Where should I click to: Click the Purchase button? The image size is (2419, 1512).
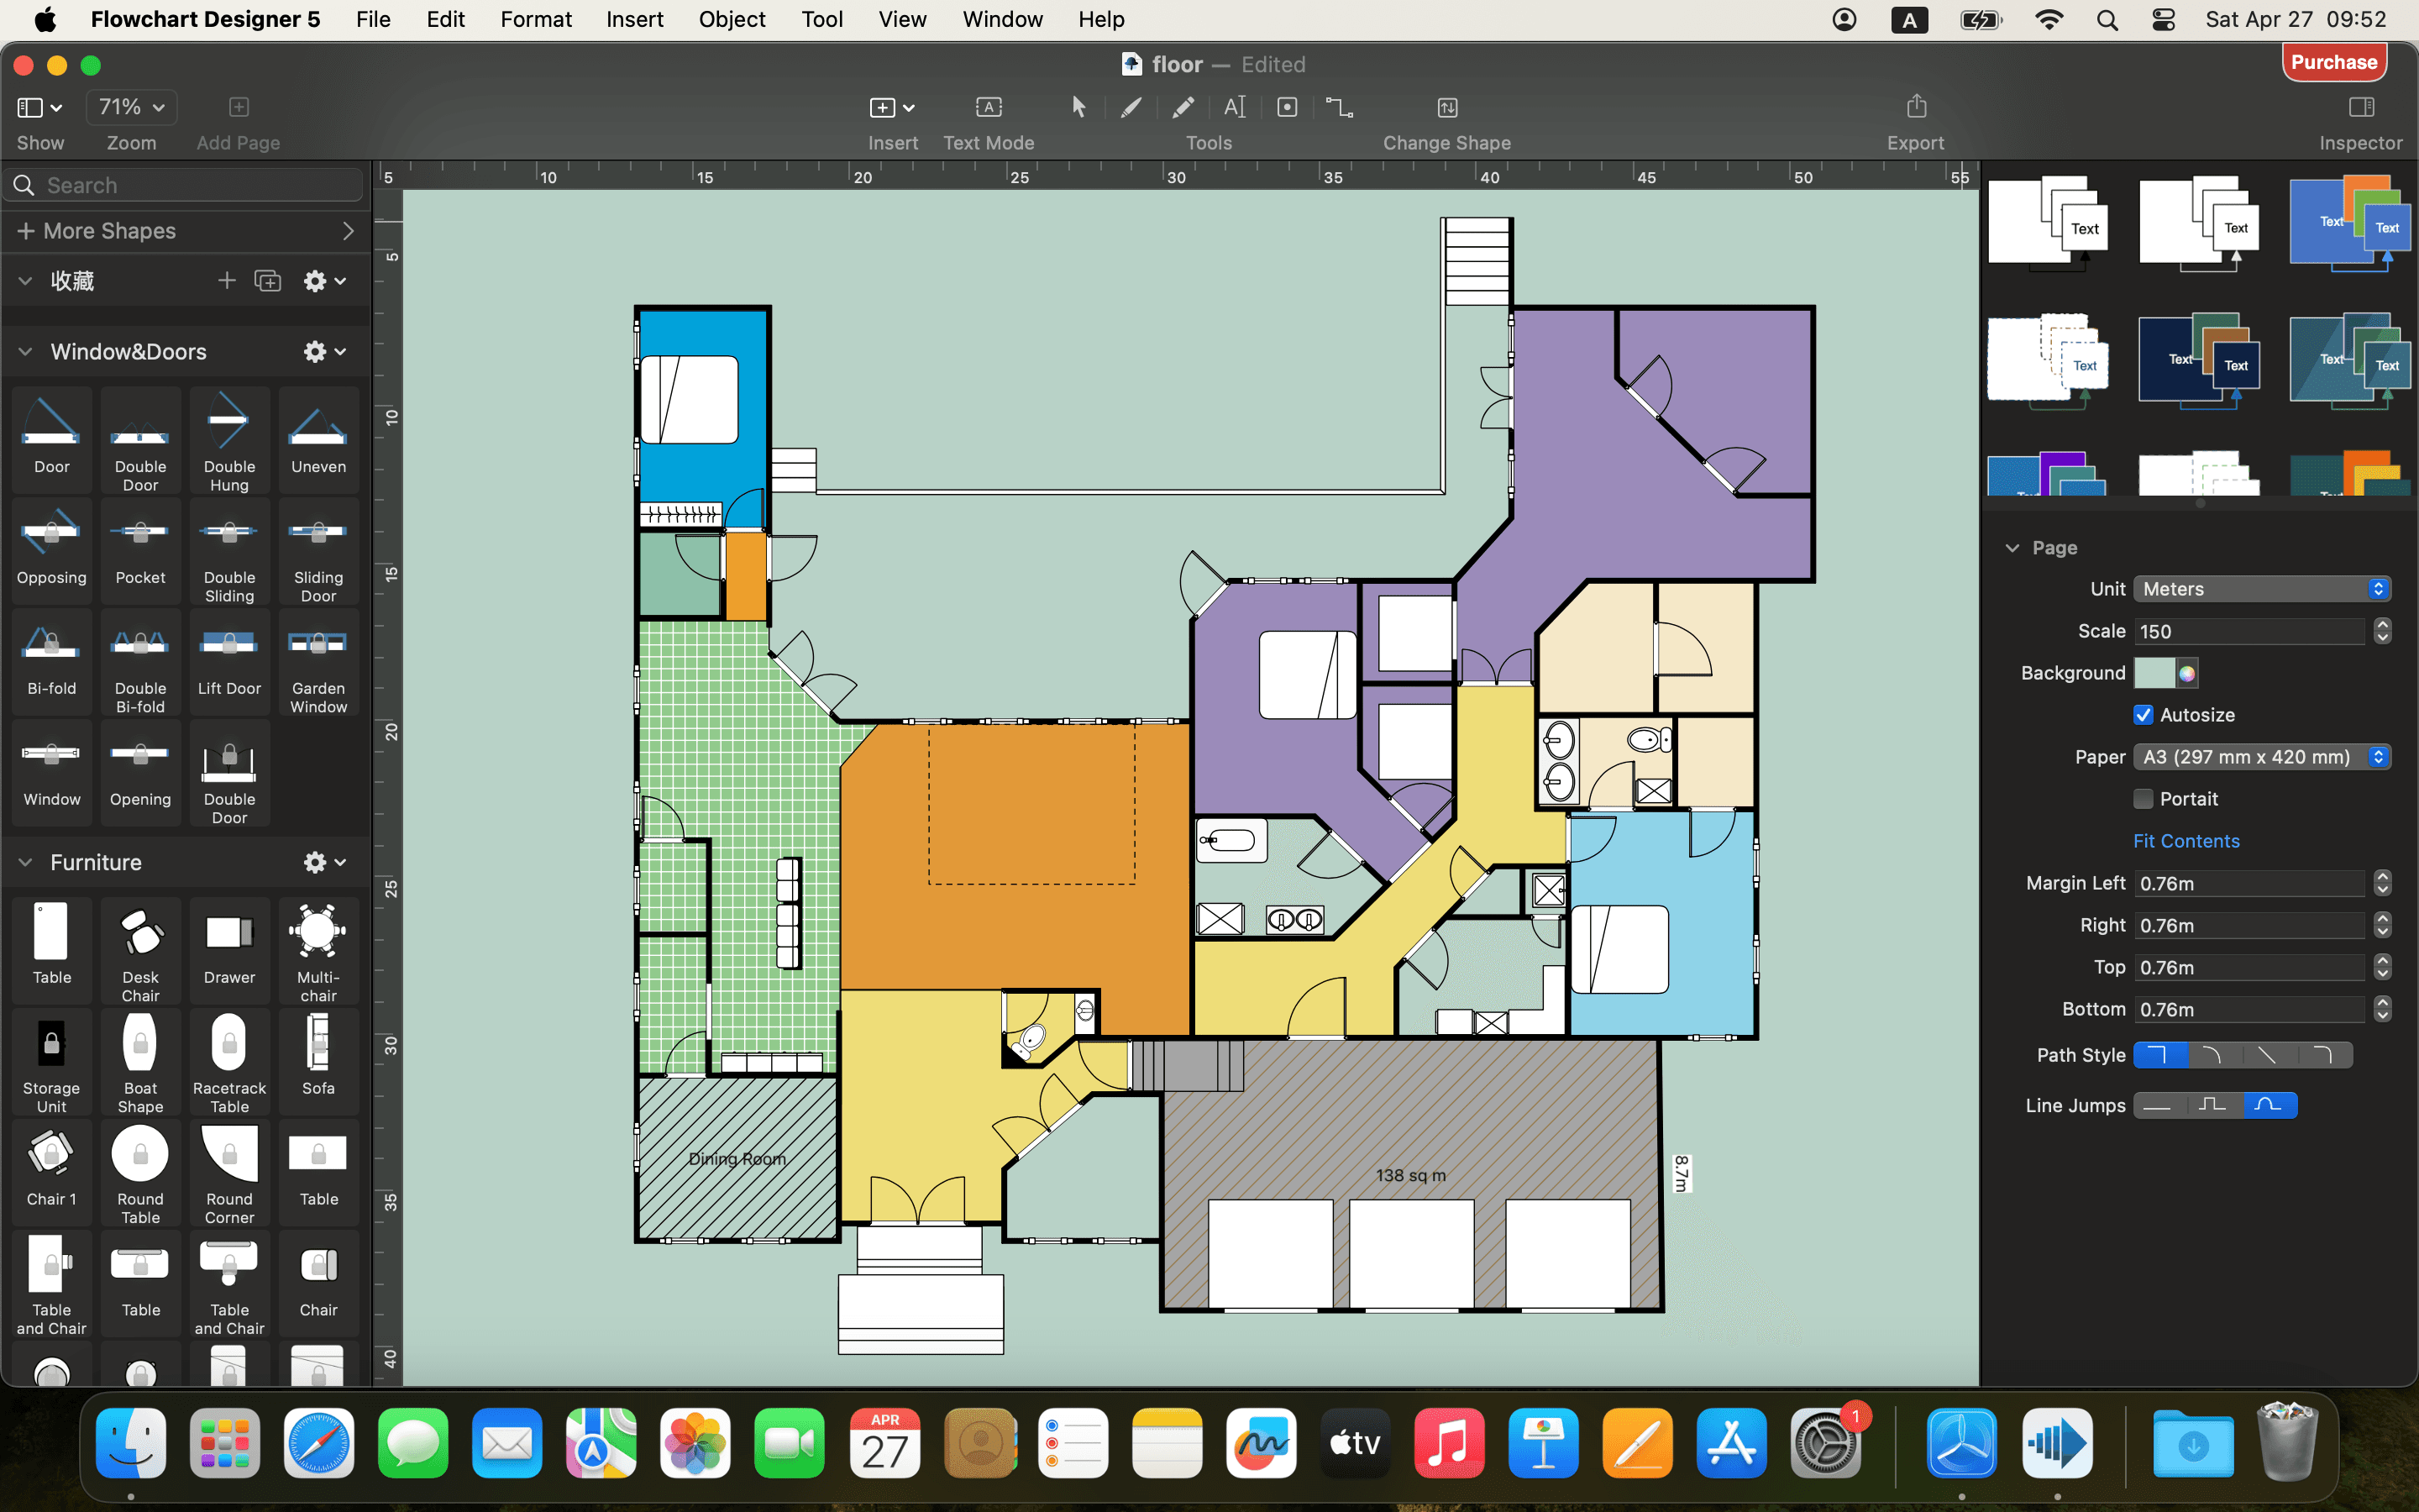2334,62
